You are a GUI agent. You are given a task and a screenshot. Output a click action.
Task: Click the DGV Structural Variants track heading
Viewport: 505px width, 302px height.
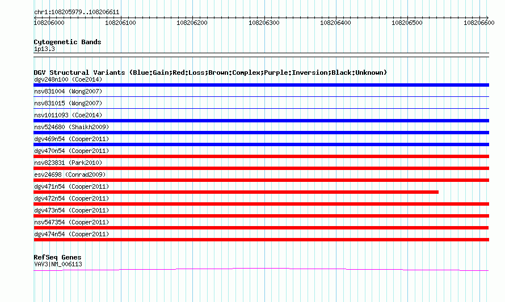click(211, 73)
